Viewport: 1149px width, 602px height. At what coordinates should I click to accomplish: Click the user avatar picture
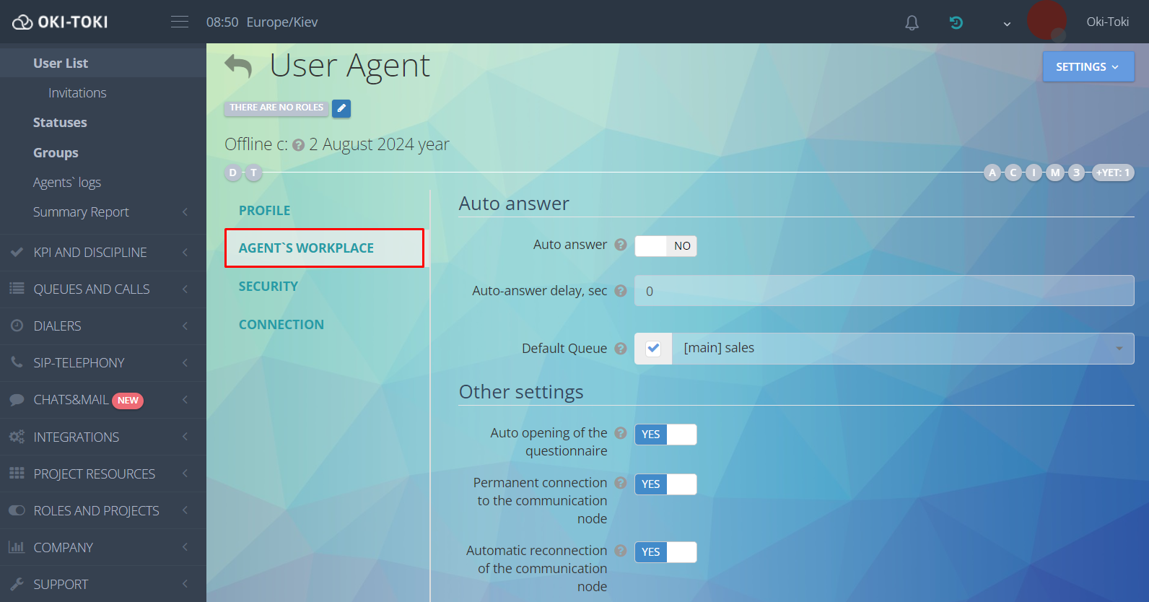1047,21
